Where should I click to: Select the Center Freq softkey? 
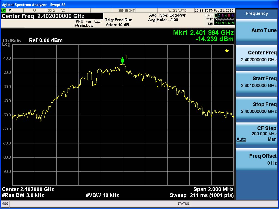[x=256, y=56]
